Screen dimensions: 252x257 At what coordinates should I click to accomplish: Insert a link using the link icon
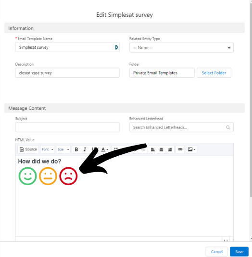click(x=180, y=149)
